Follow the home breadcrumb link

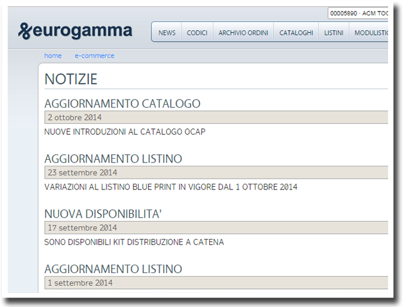[x=53, y=55]
